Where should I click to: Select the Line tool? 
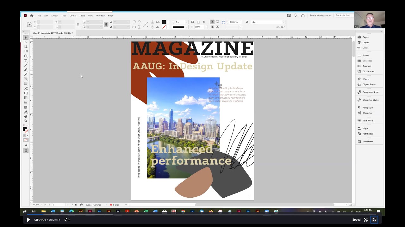pyautogui.click(x=26, y=65)
